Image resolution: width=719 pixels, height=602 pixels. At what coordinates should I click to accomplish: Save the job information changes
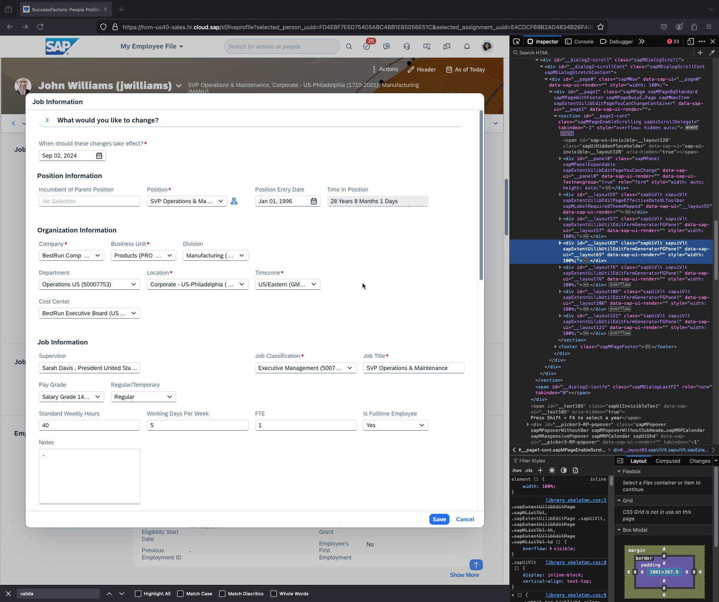click(x=439, y=519)
